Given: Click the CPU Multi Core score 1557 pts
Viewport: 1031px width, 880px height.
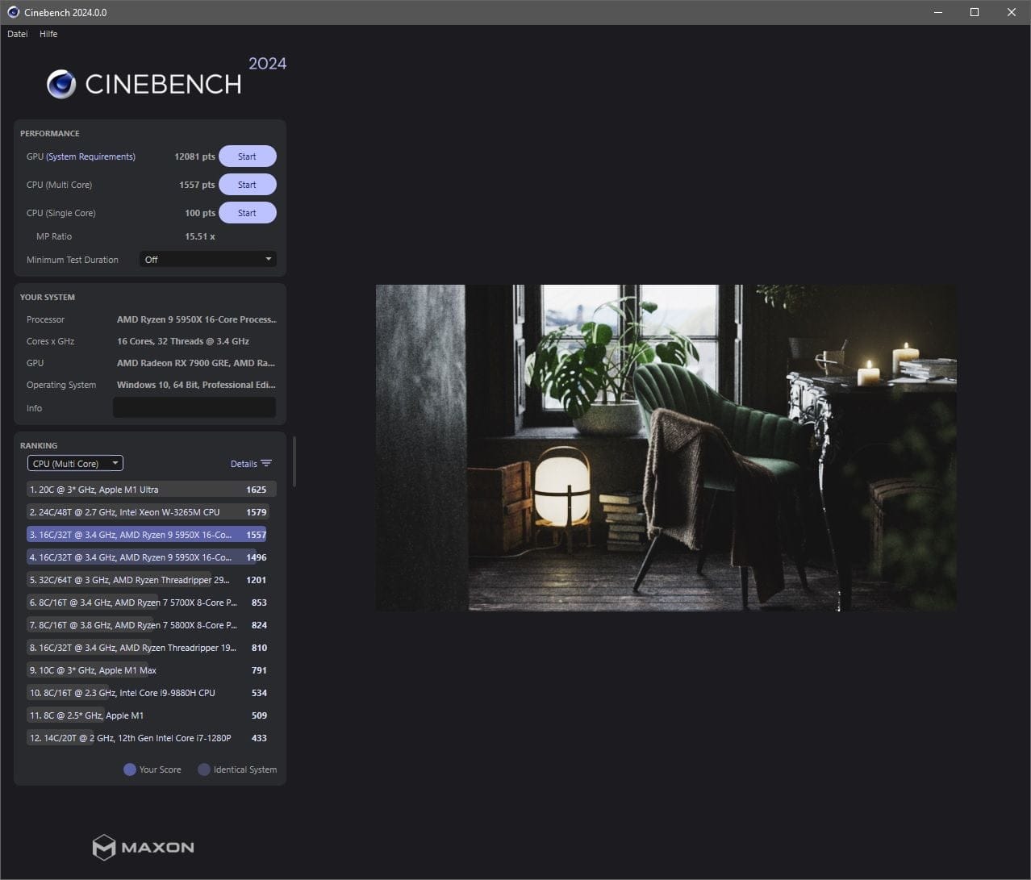Looking at the screenshot, I should coord(197,185).
